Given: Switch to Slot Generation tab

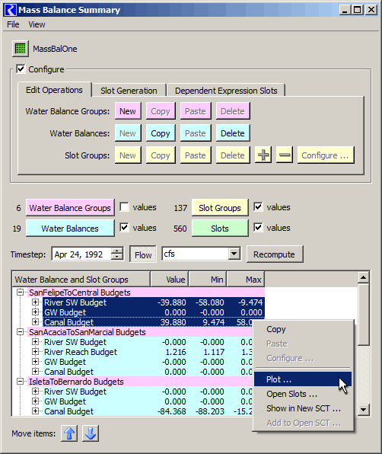Looking at the screenshot, I should click(x=129, y=91).
